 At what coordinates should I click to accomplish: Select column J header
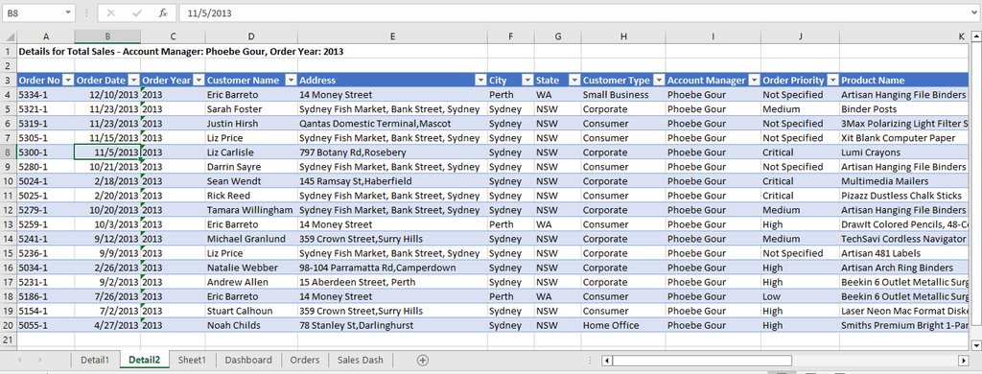tap(801, 37)
